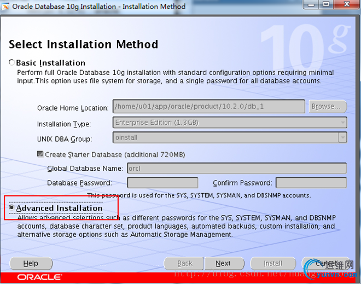Cancel the installation
Screen dimensions: 361x284
coord(325,263)
